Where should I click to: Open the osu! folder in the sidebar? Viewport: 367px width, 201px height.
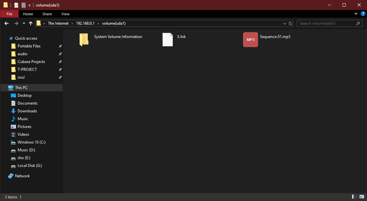tap(21, 77)
